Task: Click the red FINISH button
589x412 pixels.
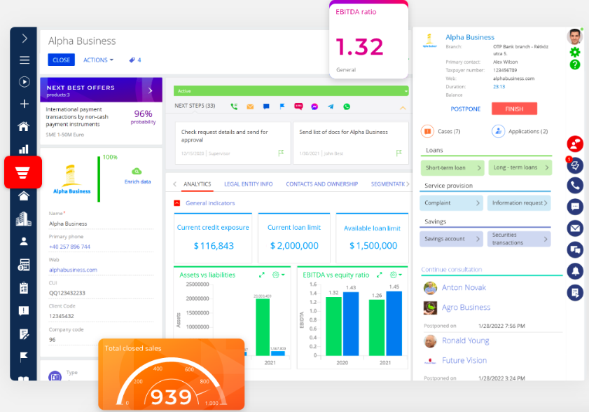Action: pos(514,109)
